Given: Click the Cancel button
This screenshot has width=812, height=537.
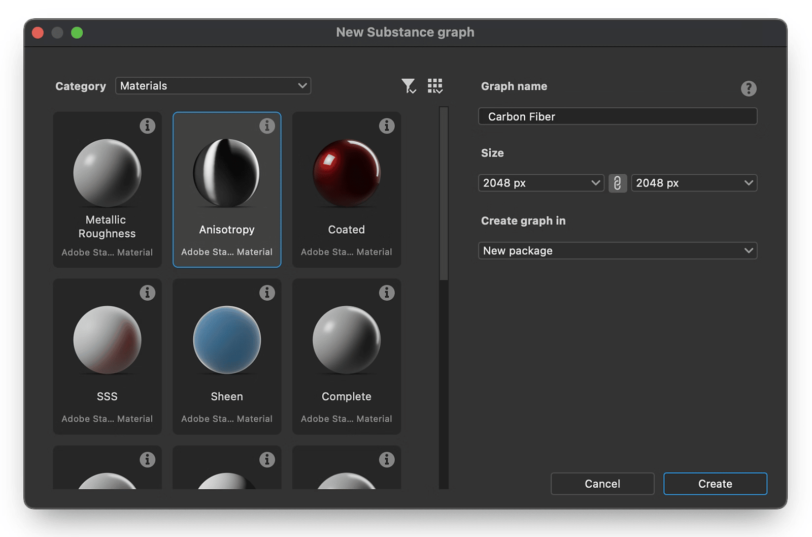Looking at the screenshot, I should (602, 484).
